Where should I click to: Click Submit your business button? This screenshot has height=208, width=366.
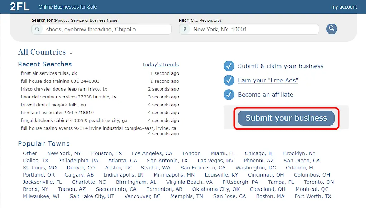pos(286,118)
